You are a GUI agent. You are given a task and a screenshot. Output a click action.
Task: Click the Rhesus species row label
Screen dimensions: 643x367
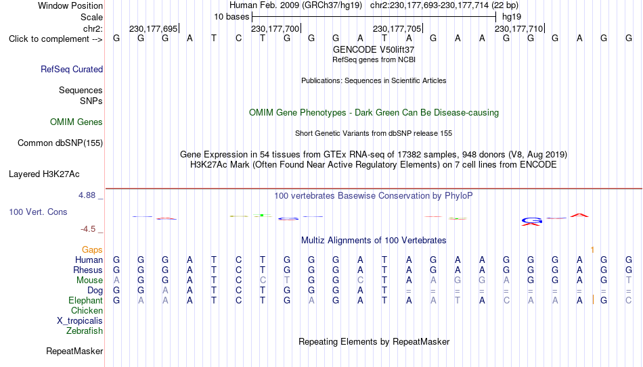(88, 270)
